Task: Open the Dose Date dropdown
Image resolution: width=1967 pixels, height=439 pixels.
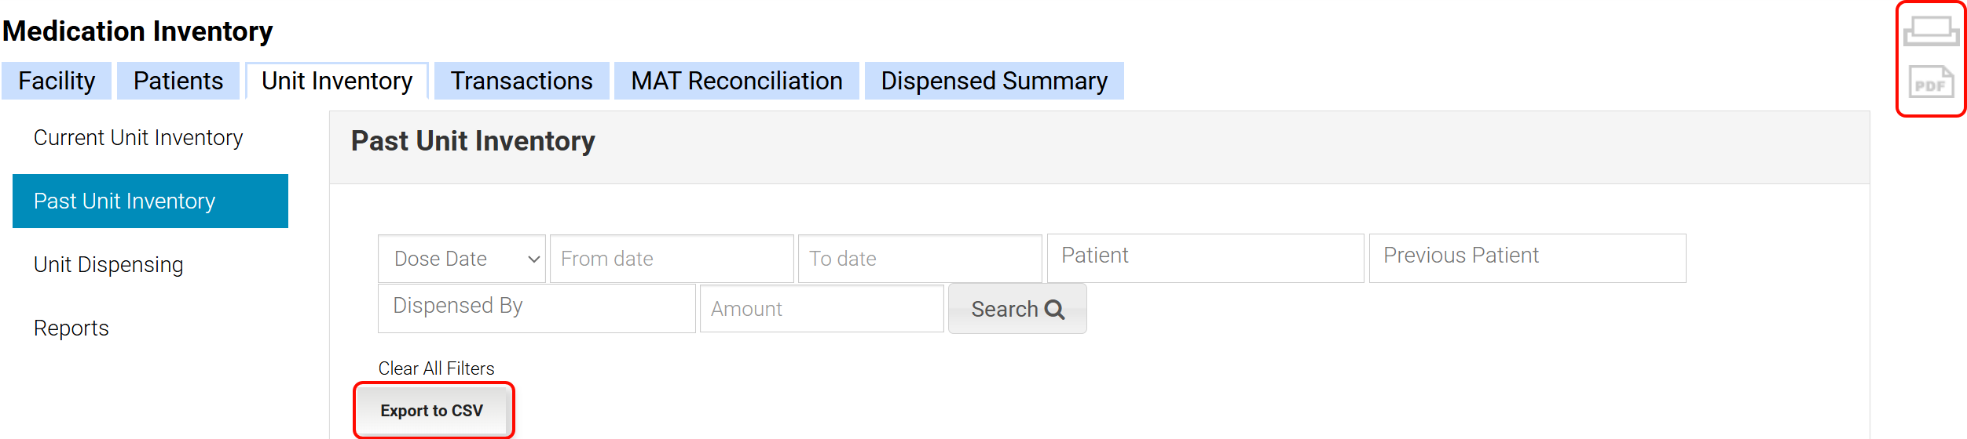Action: click(461, 259)
